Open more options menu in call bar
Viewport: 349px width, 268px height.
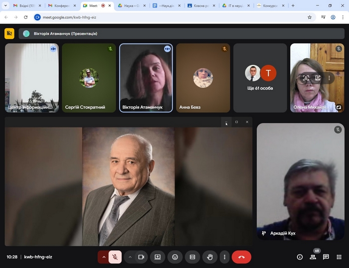[225, 257]
